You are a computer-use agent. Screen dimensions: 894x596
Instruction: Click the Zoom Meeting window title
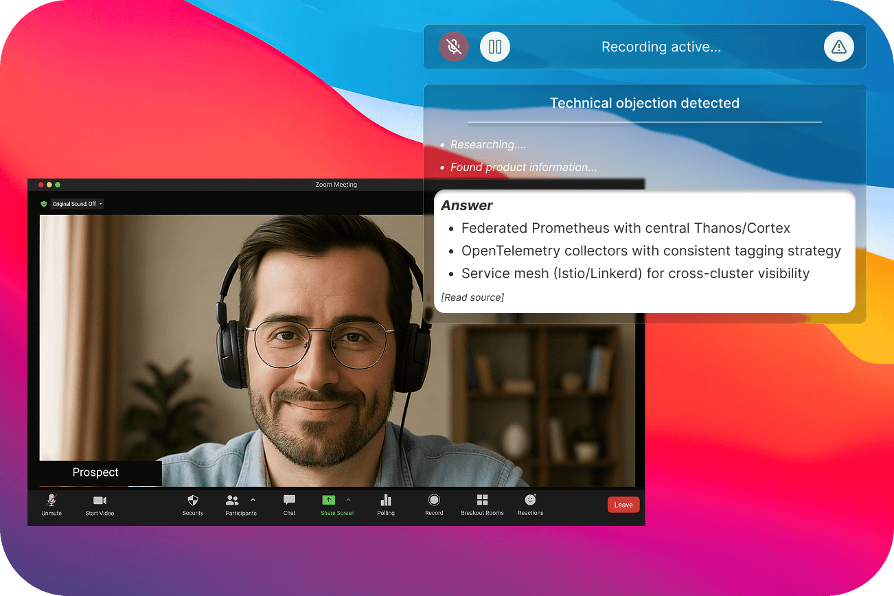click(336, 185)
